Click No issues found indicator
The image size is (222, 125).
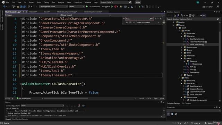[24, 98]
